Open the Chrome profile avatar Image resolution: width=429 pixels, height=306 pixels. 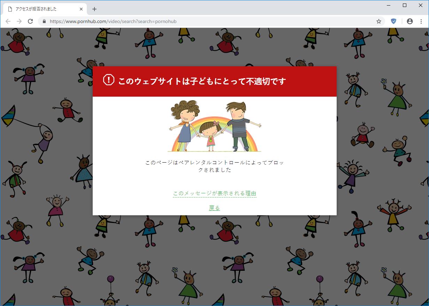(410, 21)
